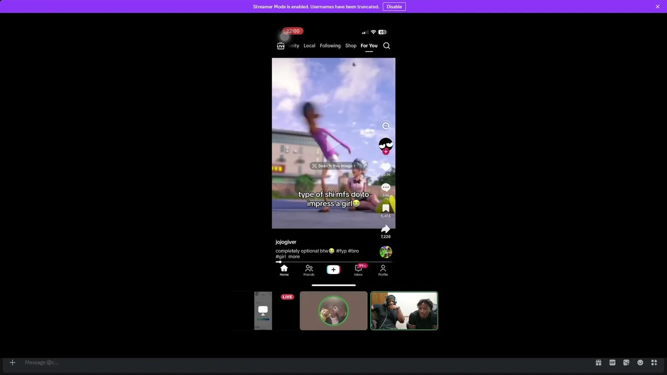Open the spinning sound disc
The image size is (667, 375).
click(x=386, y=252)
